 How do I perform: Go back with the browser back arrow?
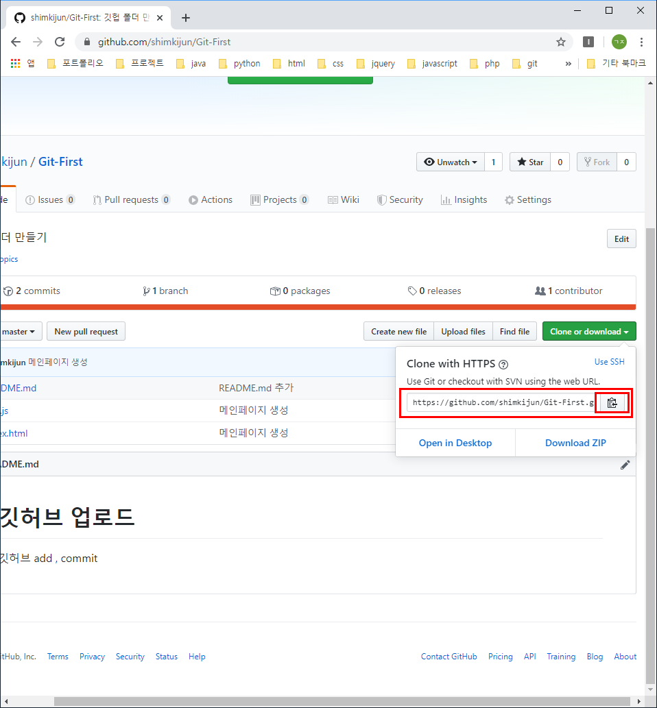coord(16,42)
